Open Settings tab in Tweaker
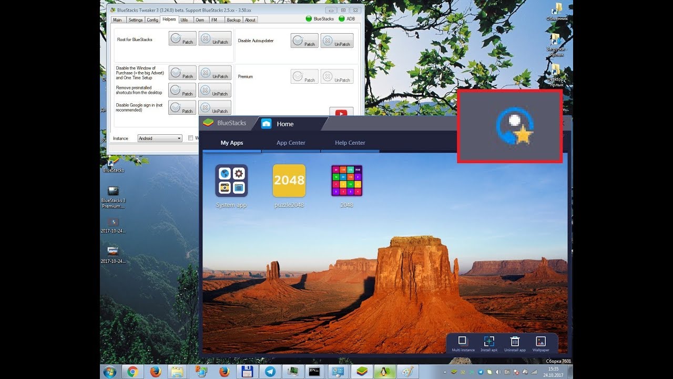 pyautogui.click(x=136, y=20)
